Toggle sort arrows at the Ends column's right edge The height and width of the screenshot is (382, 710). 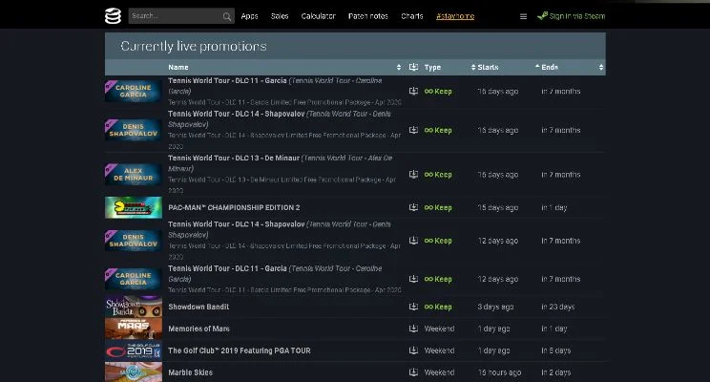pyautogui.click(x=601, y=67)
